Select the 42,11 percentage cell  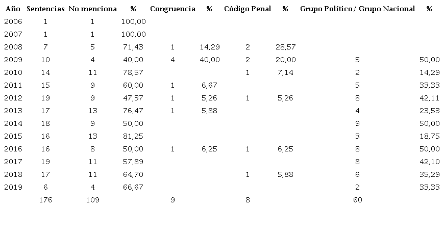tap(429, 98)
